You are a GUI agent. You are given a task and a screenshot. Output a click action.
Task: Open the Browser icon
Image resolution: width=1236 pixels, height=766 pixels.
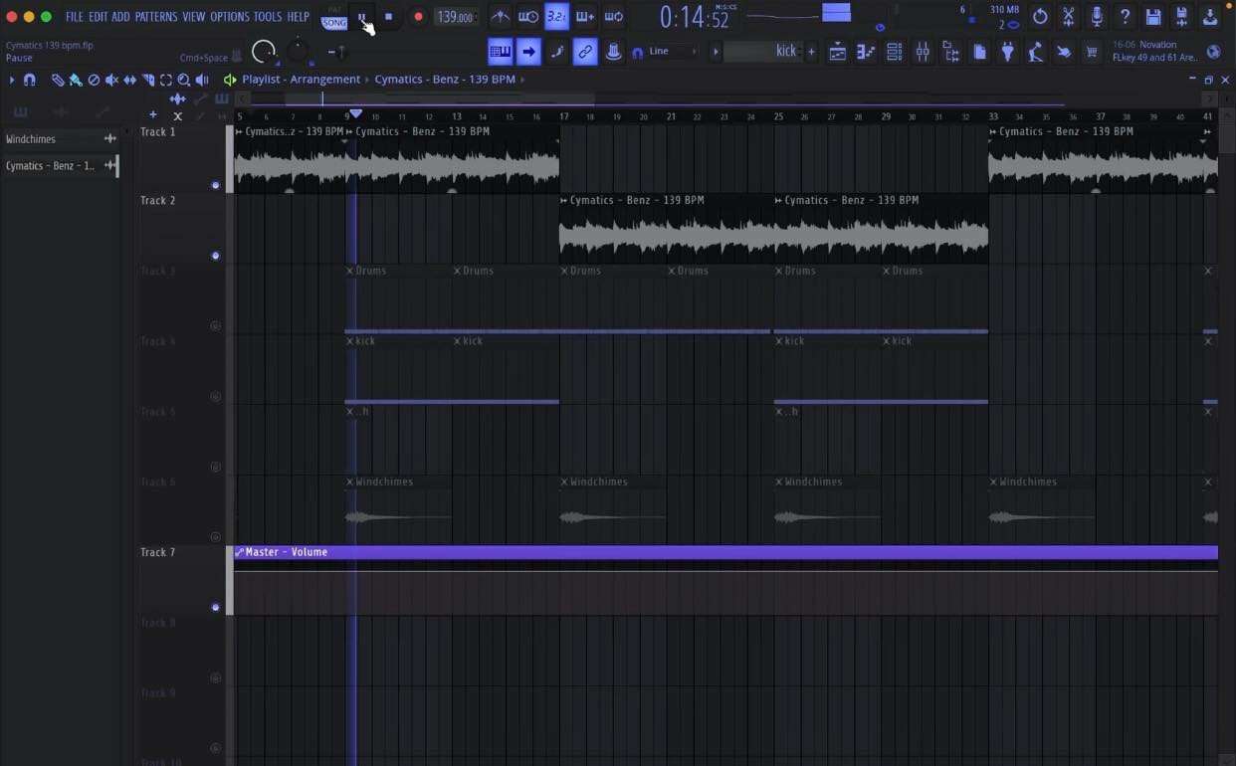[x=951, y=52]
